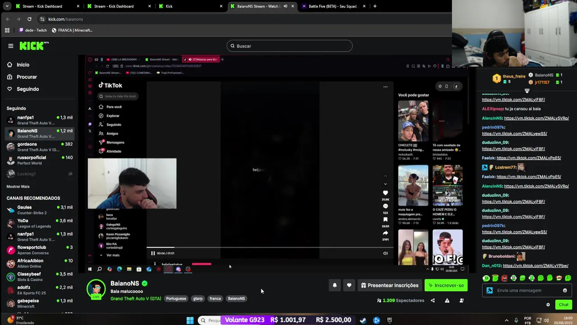
Task: Click the green Chat send button
Action: pos(563,305)
